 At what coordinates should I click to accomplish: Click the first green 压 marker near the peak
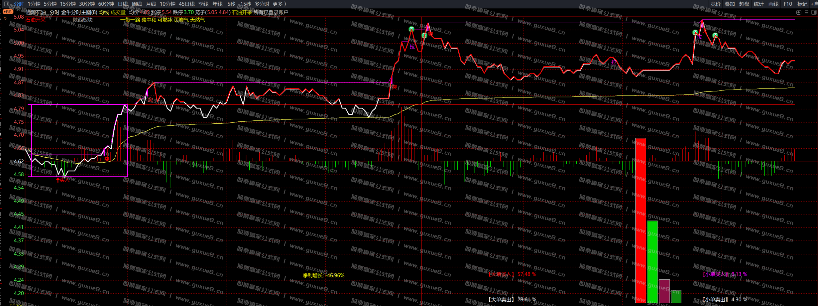click(x=411, y=29)
